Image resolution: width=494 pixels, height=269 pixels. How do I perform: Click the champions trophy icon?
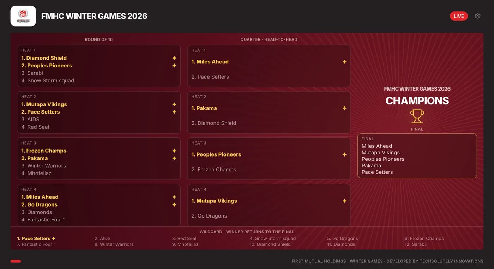pos(417,116)
